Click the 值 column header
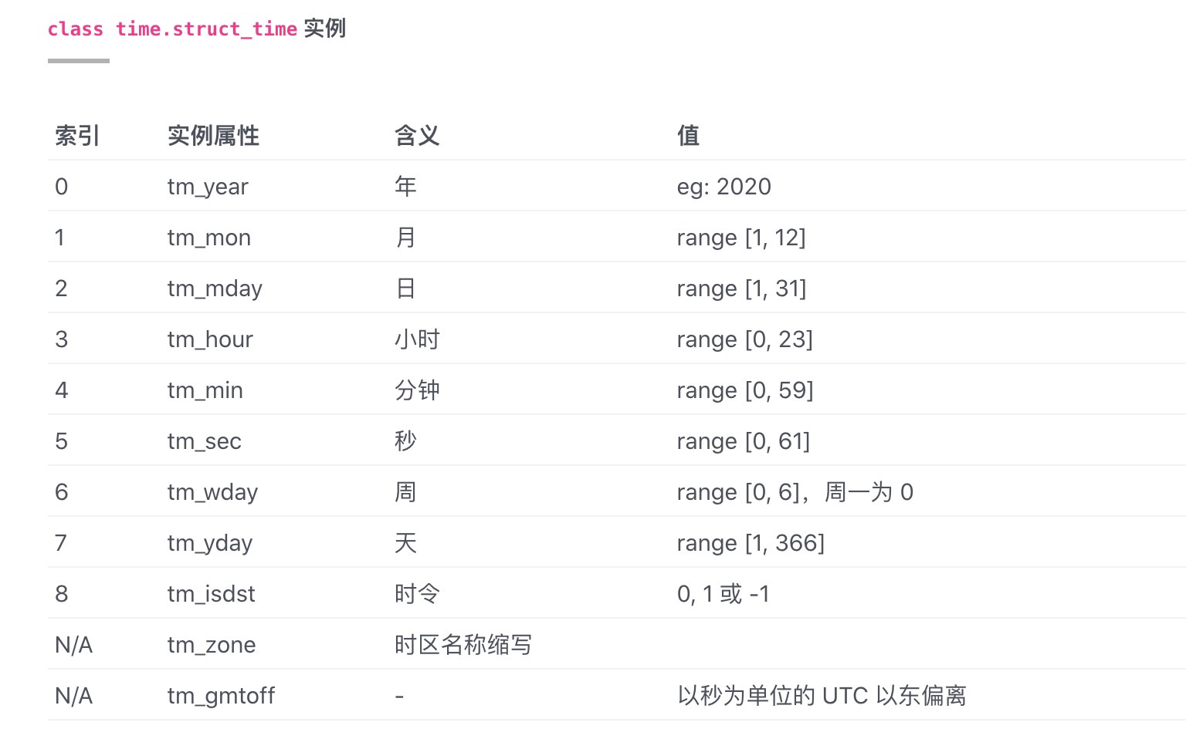Image resolution: width=1186 pixels, height=739 pixels. tap(688, 136)
